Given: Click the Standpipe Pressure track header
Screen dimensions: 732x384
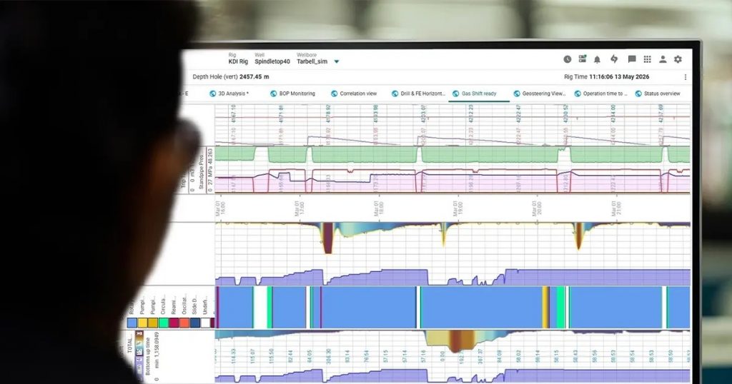Looking at the screenshot, I should coord(202,171).
